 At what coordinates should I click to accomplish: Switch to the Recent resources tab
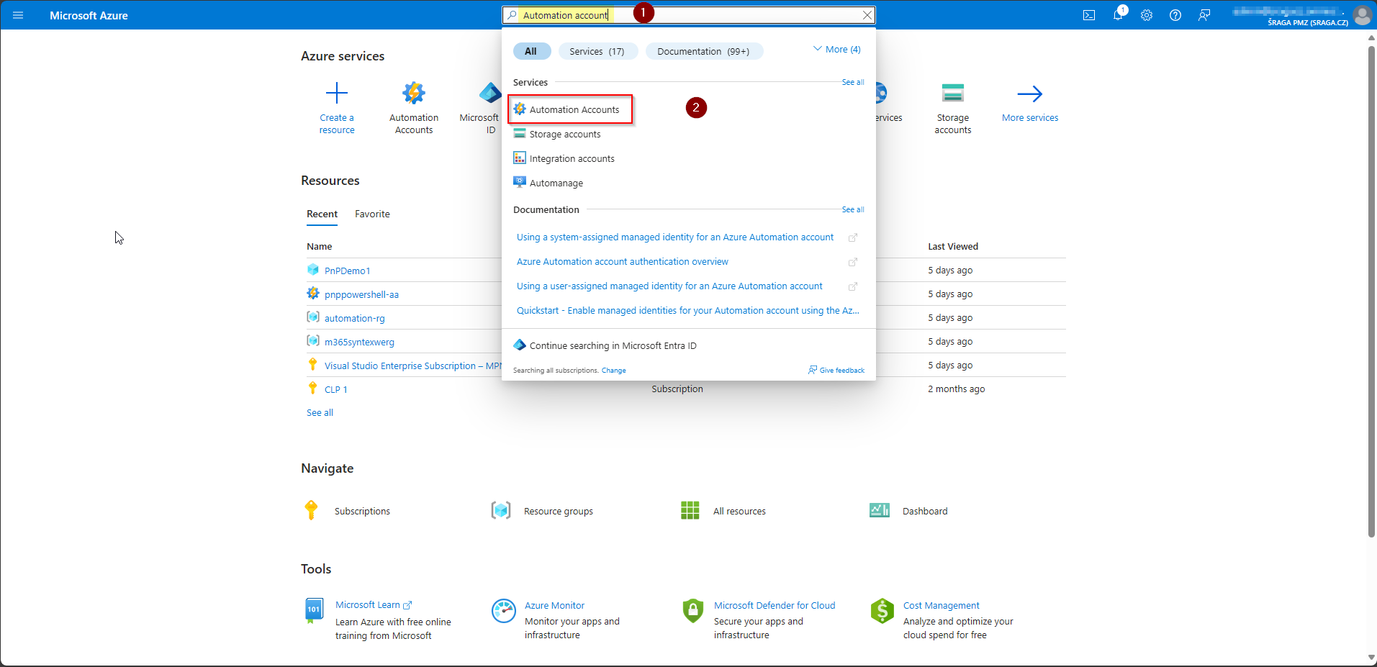322,214
